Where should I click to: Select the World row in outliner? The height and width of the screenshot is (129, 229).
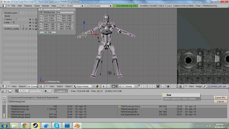pyautogui.click(x=7, y=16)
